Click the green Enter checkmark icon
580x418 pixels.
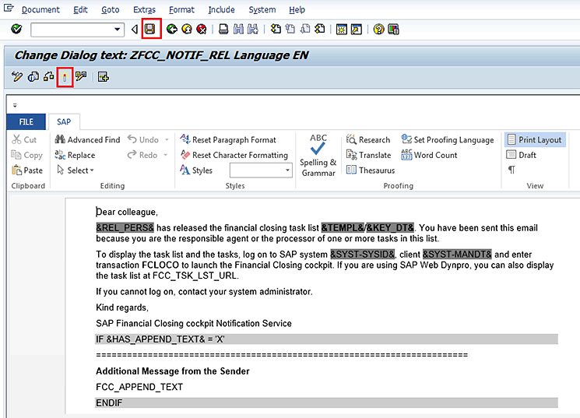coord(16,30)
